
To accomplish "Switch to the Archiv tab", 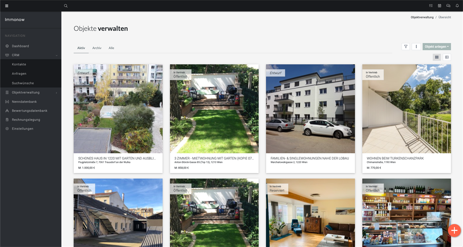I will tap(97, 48).
